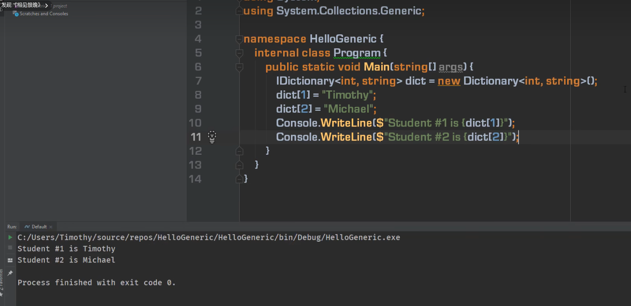The width and height of the screenshot is (631, 306).
Task: Click 'Process finished with exit code 0.' text
Action: click(x=96, y=283)
